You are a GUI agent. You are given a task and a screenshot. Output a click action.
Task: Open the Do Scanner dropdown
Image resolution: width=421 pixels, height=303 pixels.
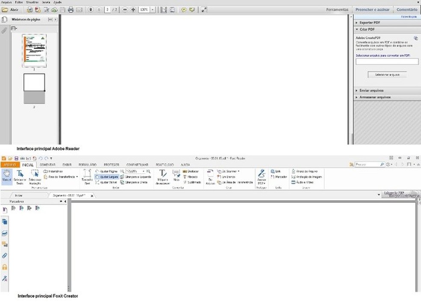(228, 171)
